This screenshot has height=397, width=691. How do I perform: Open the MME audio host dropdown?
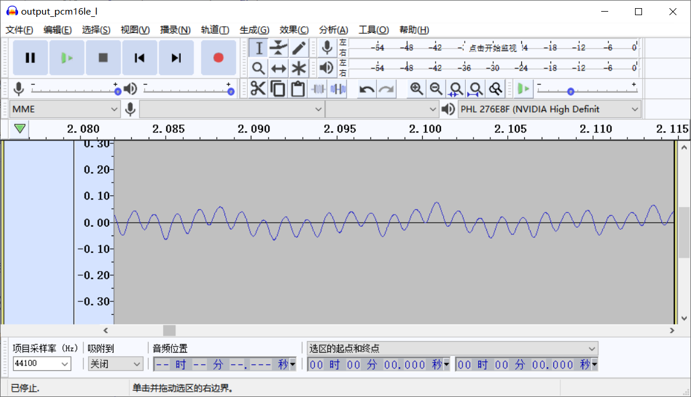(65, 109)
